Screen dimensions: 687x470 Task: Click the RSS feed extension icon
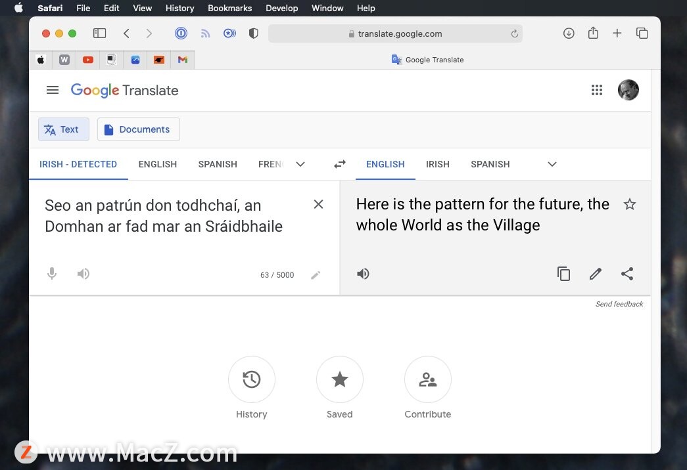(x=205, y=33)
